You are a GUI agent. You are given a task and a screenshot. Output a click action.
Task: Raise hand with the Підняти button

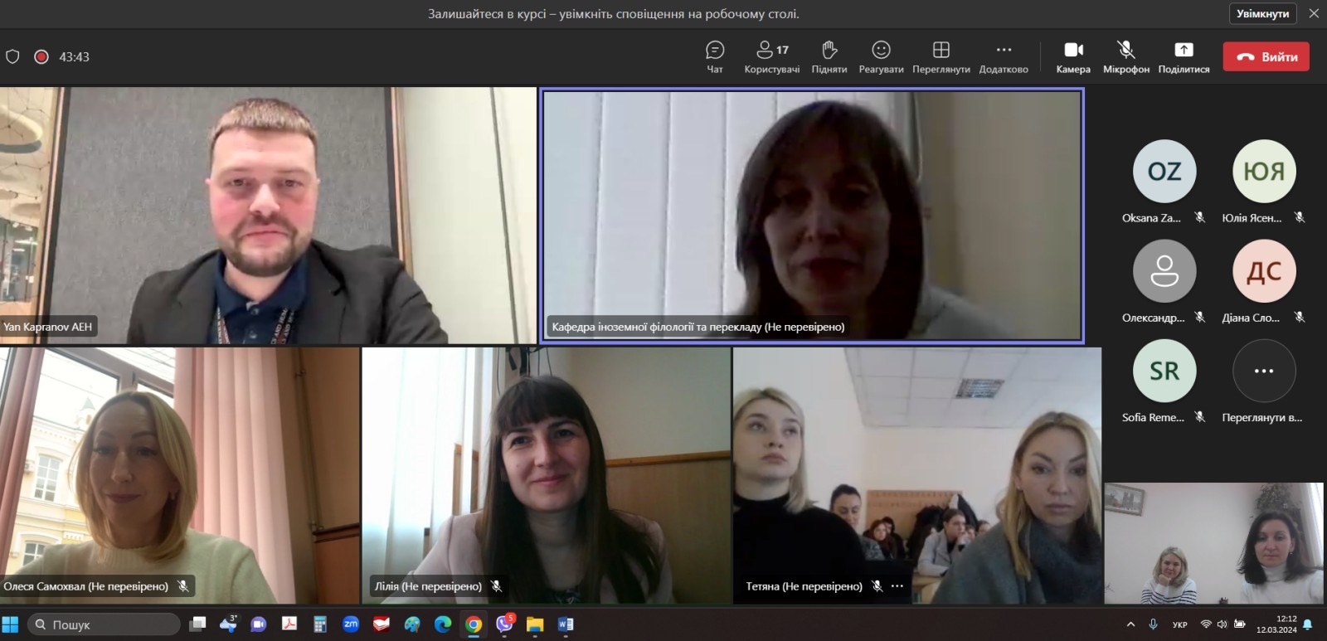click(x=829, y=56)
